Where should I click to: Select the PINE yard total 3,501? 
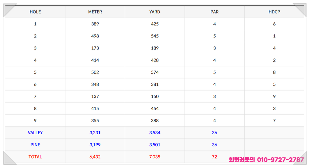pyautogui.click(x=155, y=145)
